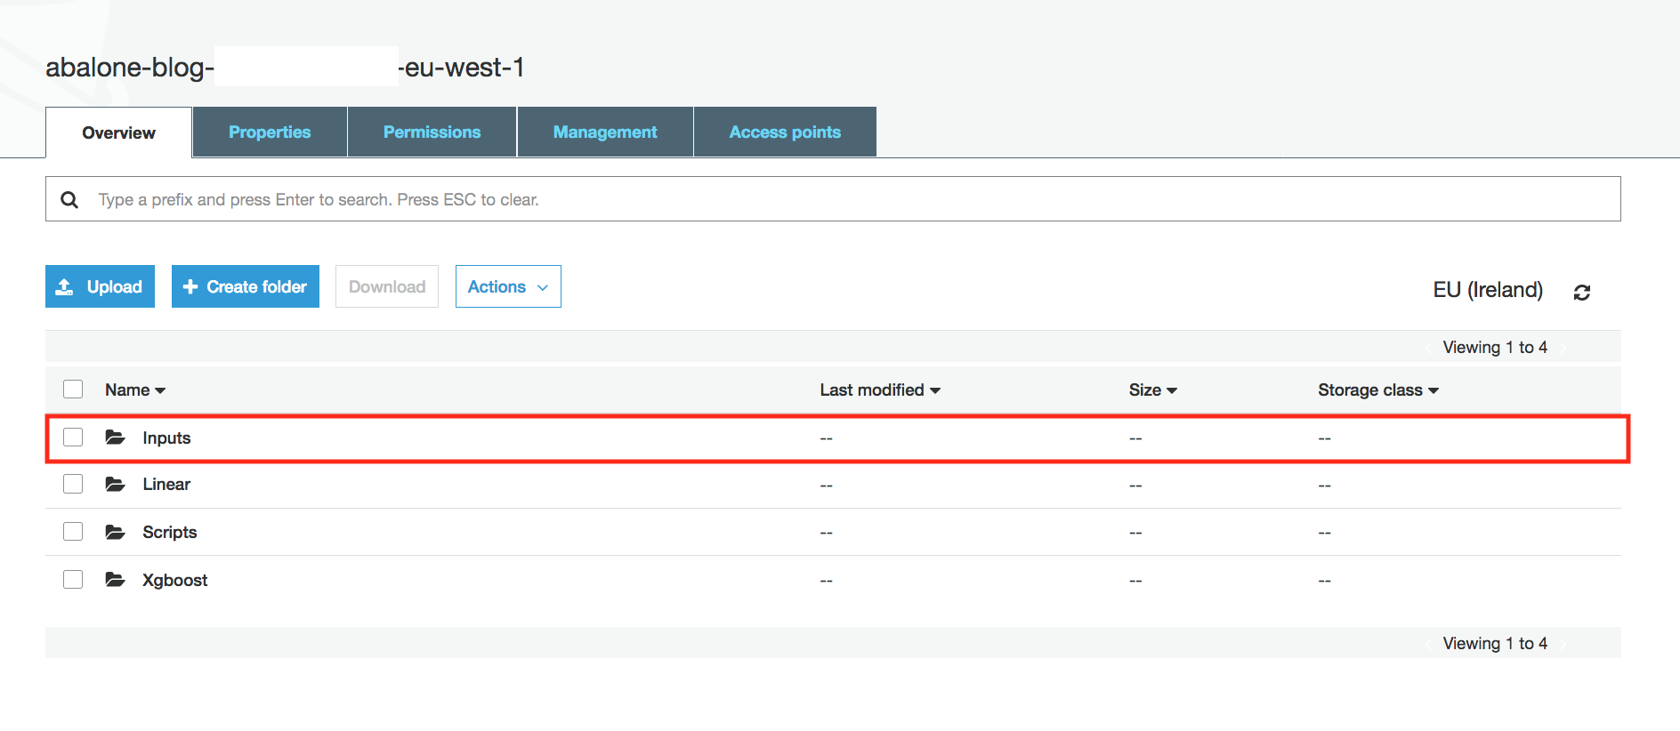Click the Upload button

pos(100,286)
